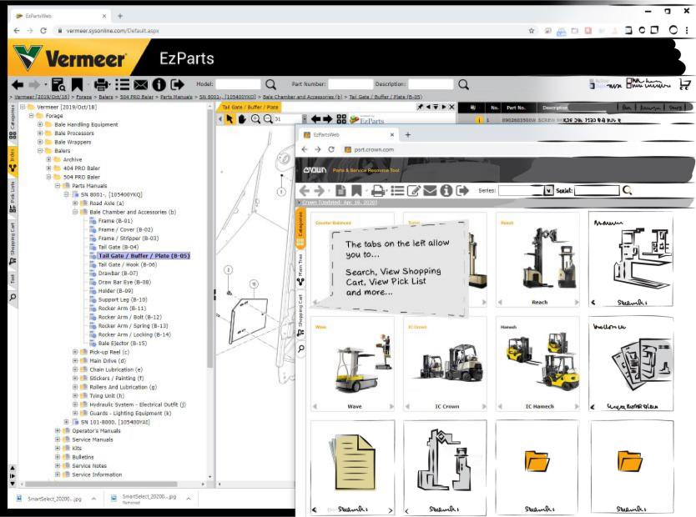Expand the Bale Handling Equipment folder
Image resolution: width=696 pixels, height=517 pixels.
(x=40, y=124)
